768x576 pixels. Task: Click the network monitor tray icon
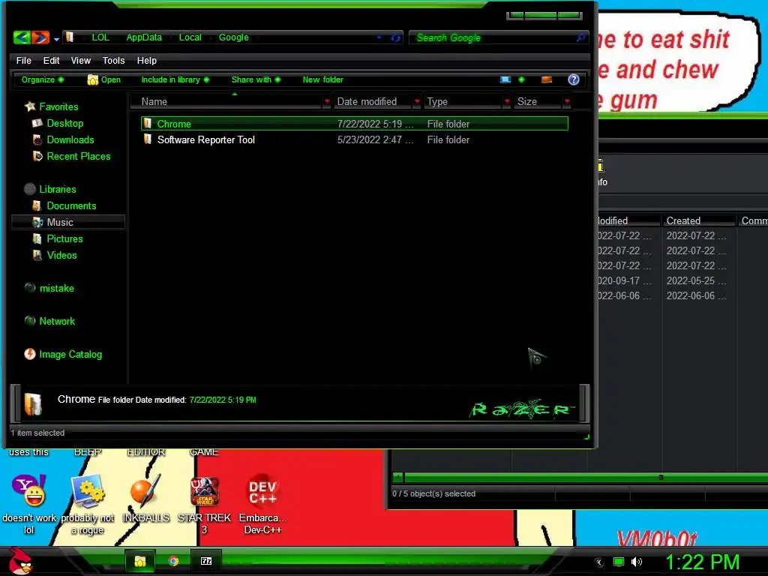pyautogui.click(x=619, y=562)
